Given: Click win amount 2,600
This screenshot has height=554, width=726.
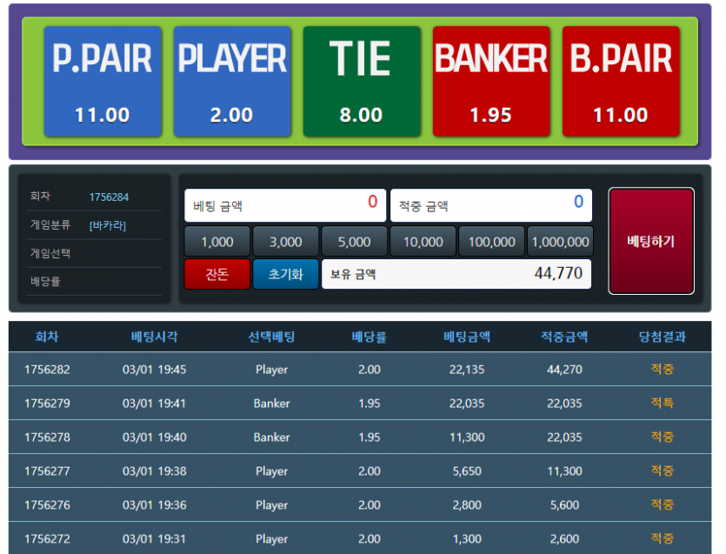Looking at the screenshot, I should tap(564, 538).
